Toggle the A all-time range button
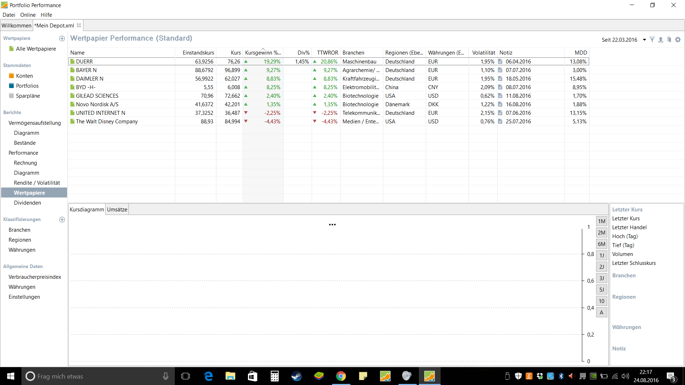 tap(602, 313)
